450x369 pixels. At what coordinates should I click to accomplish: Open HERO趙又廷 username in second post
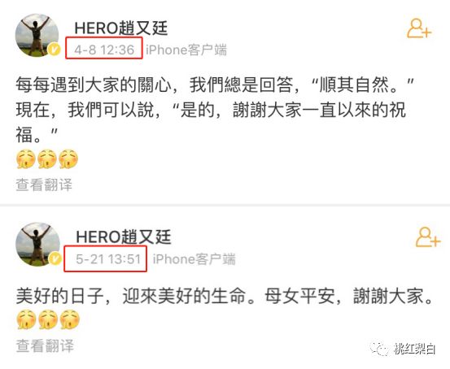pos(124,237)
